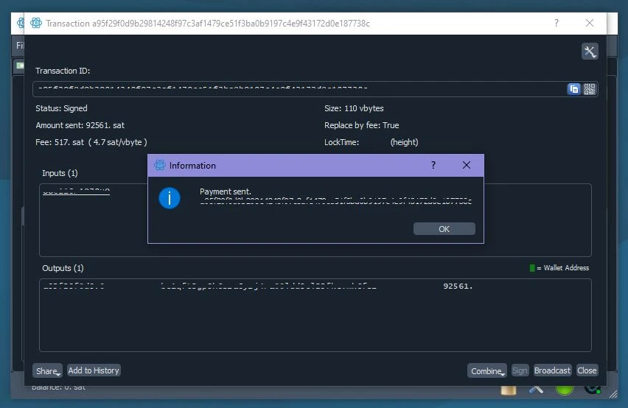
Task: Click the grayed-out Sign button
Action: (x=520, y=370)
